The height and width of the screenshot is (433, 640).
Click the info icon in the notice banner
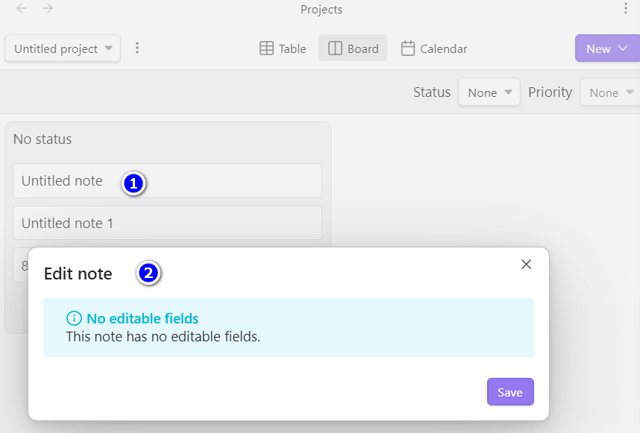click(x=74, y=318)
